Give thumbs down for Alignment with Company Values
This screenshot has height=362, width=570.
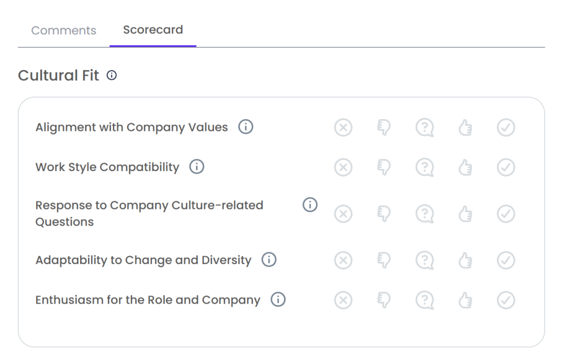pyautogui.click(x=384, y=128)
